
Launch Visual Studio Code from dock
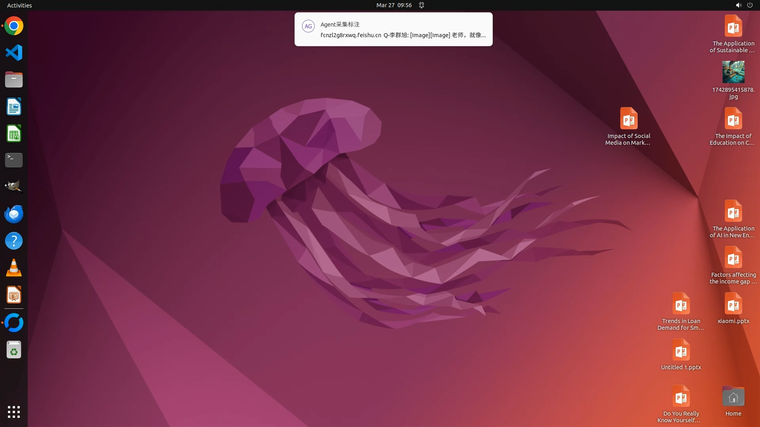(x=14, y=53)
